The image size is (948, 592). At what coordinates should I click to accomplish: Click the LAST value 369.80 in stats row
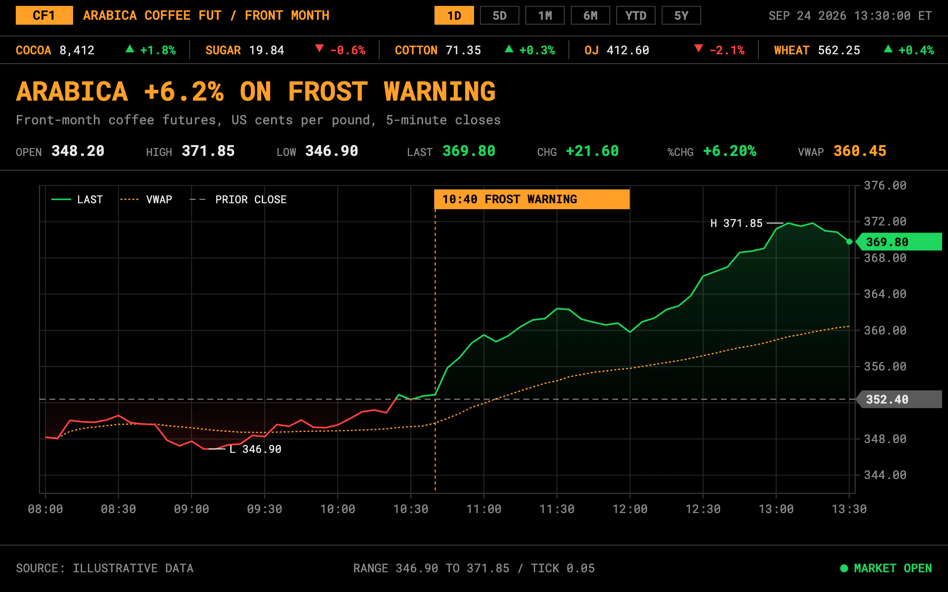tap(469, 151)
